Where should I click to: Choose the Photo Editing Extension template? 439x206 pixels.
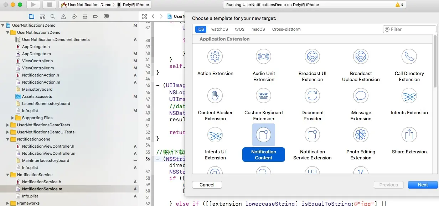(361, 143)
